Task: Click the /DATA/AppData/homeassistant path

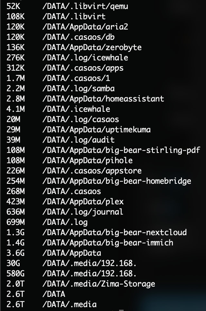Action: [103, 99]
